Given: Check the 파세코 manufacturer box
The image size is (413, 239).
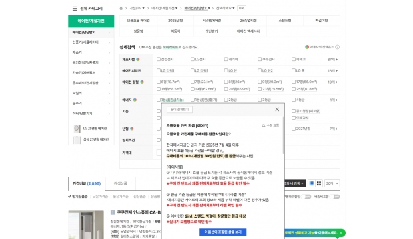Looking at the screenshot, I should point(294,59).
